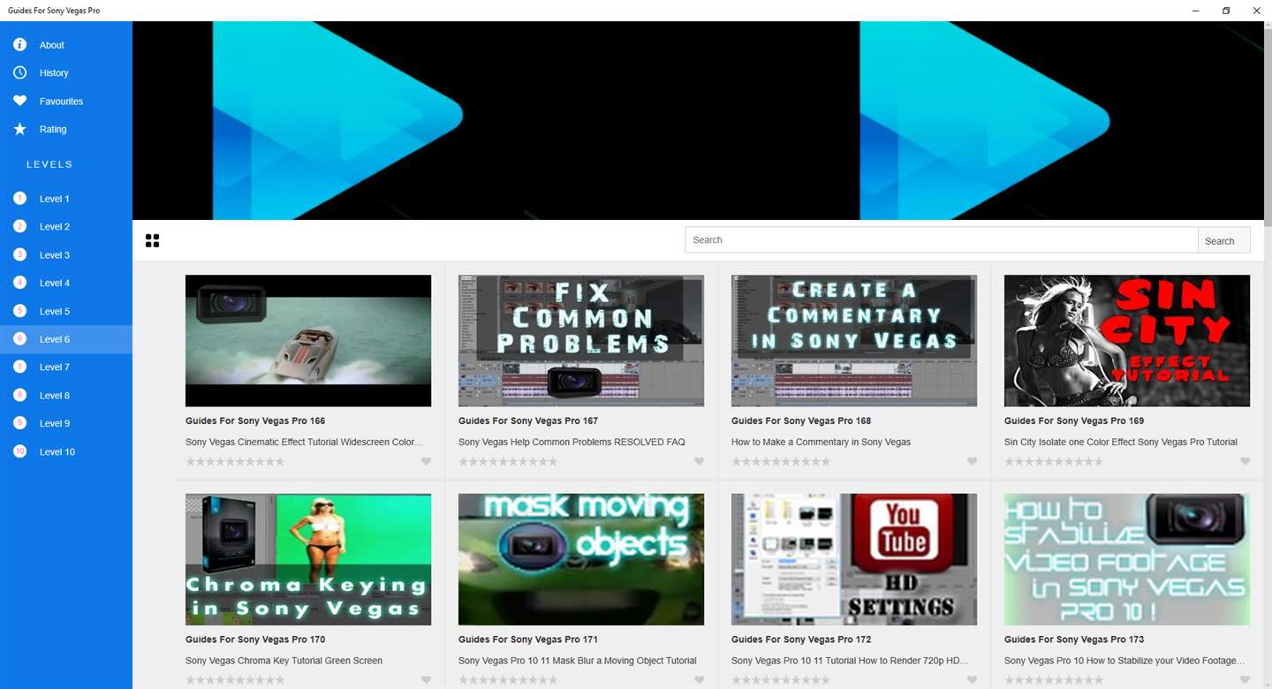Rate Guides For Sony Vegas Pro 172 stars
Image resolution: width=1272 pixels, height=689 pixels.
tap(781, 680)
